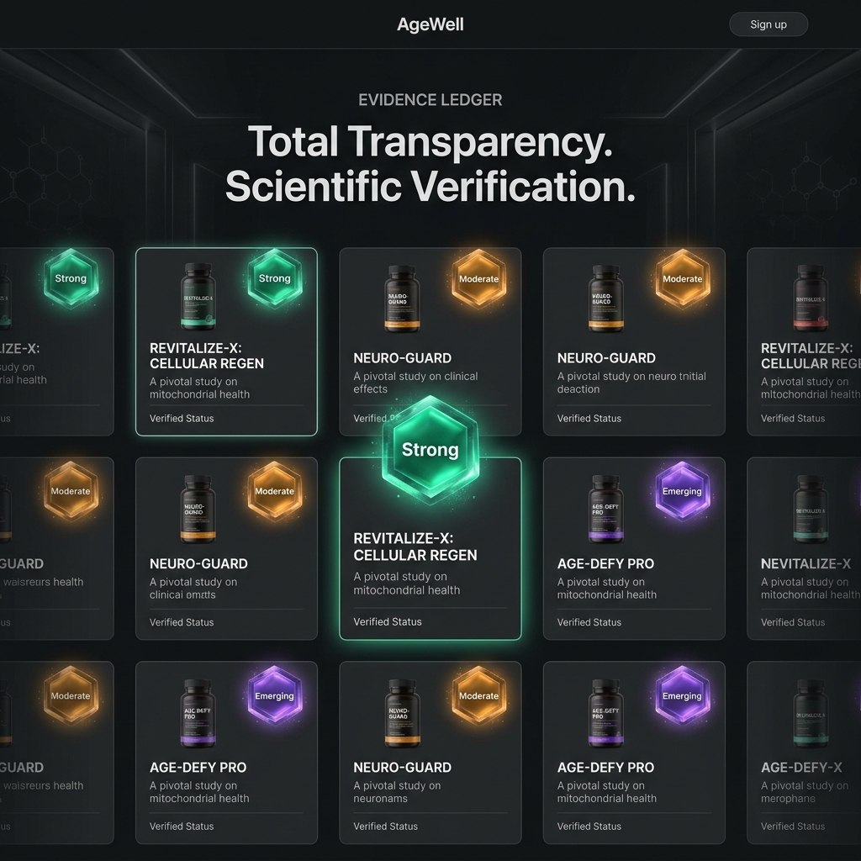Viewport: 861px width, 861px height.
Task: Click Moderate badge on the clinical omtts card
Action: pyautogui.click(x=274, y=492)
